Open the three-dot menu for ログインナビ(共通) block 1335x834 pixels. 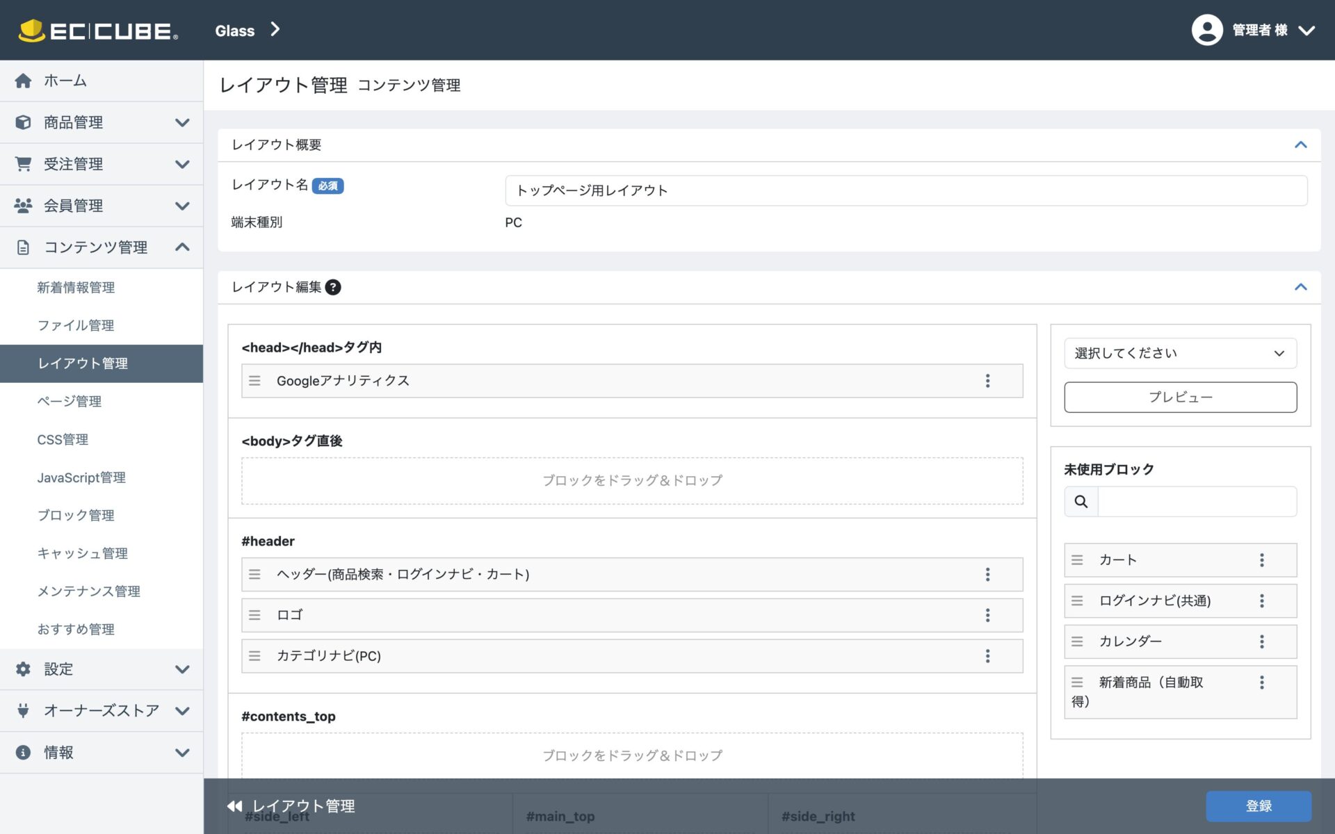1262,601
